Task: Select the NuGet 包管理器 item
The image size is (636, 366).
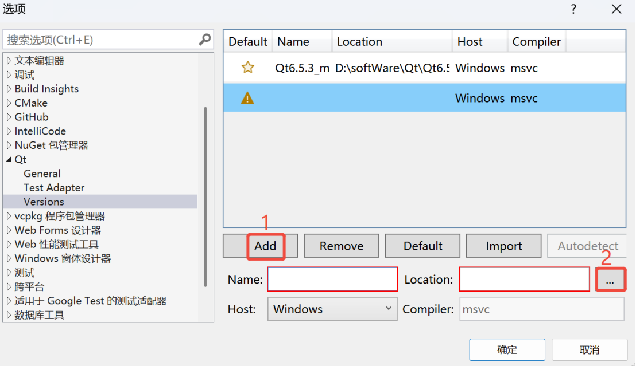Action: (52, 145)
